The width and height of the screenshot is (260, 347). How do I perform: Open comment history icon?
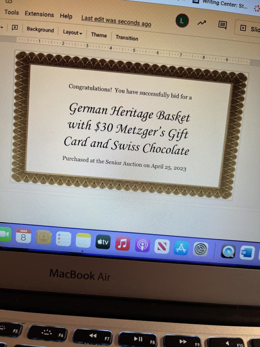click(223, 25)
